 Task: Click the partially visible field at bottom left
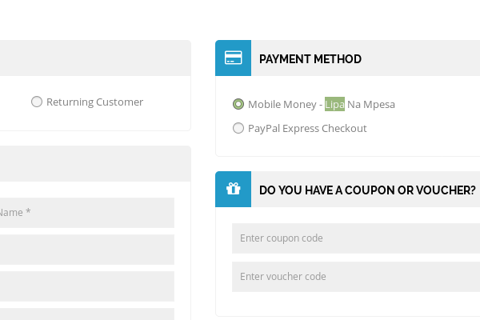86,314
